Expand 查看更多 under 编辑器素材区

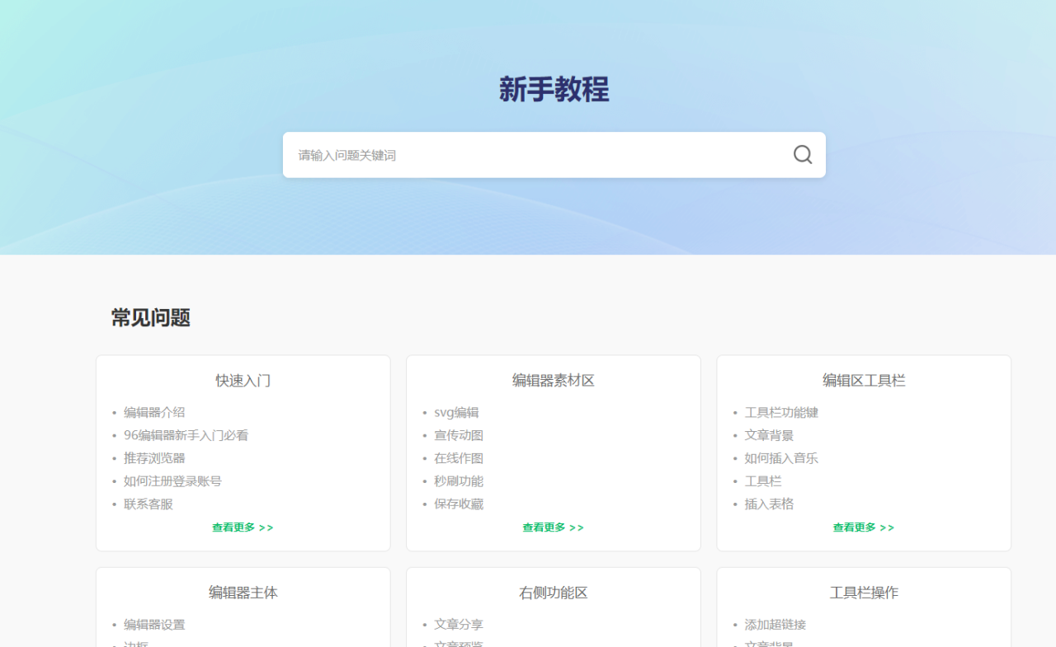[x=553, y=527]
